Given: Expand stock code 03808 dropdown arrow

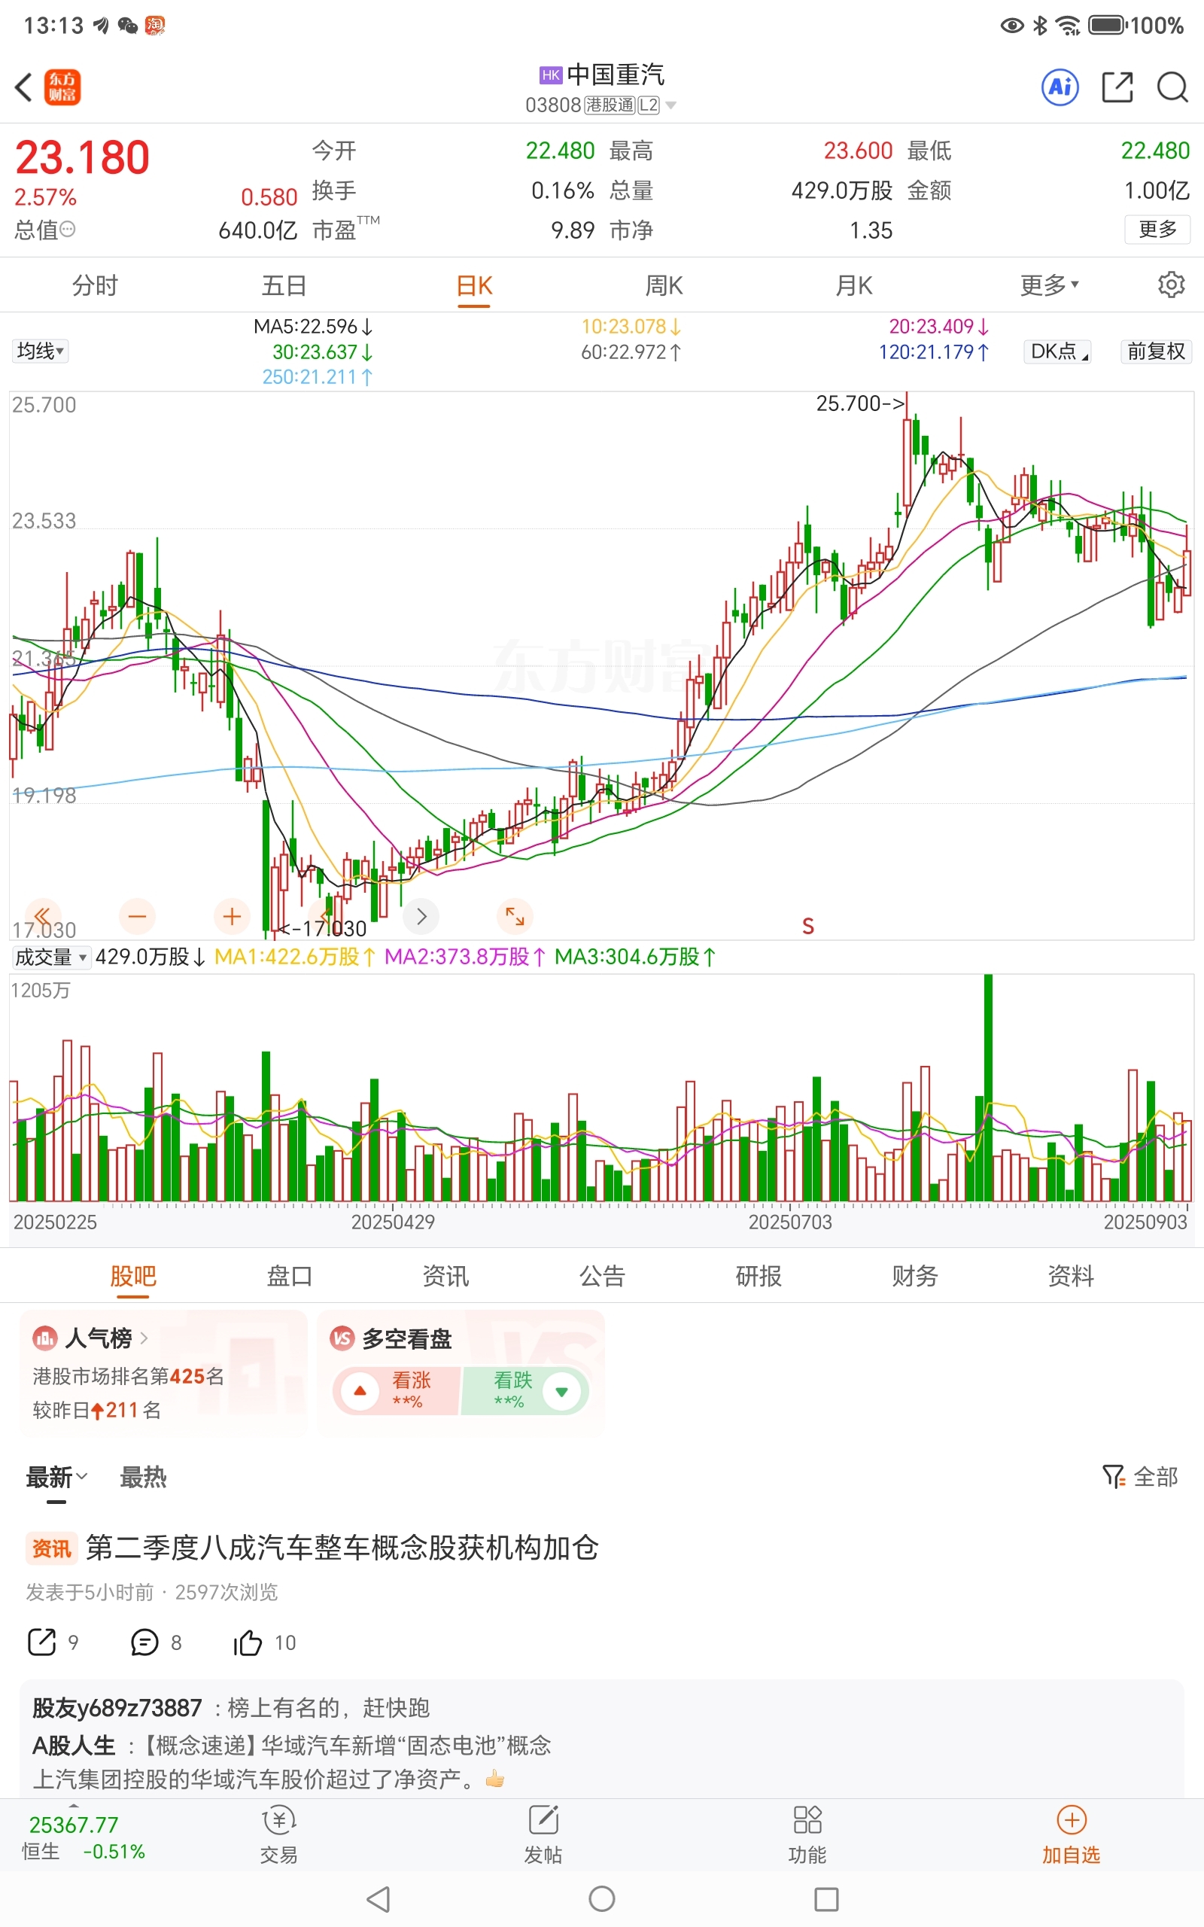Looking at the screenshot, I should click(x=671, y=105).
